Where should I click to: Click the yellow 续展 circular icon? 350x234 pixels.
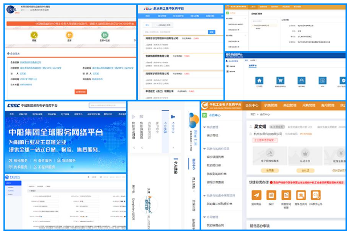click(33, 35)
